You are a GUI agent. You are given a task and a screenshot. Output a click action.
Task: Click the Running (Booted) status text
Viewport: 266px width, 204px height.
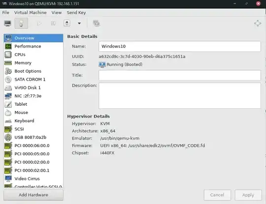point(125,64)
